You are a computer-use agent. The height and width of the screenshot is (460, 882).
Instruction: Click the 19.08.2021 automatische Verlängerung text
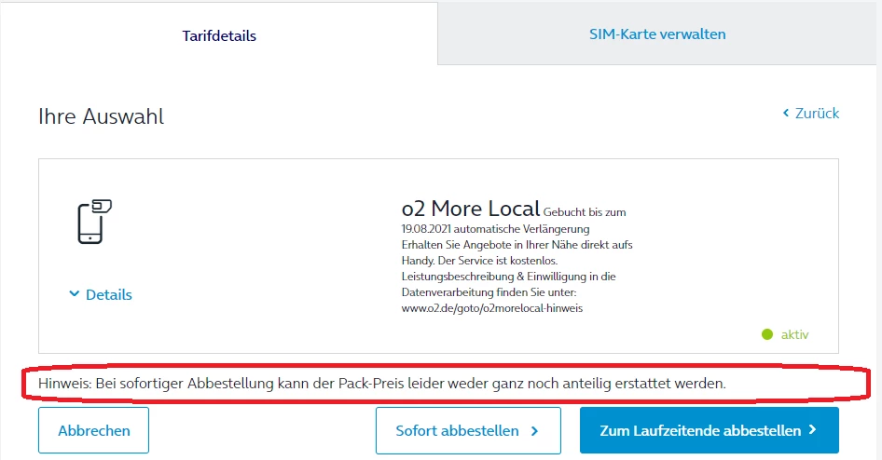click(495, 228)
